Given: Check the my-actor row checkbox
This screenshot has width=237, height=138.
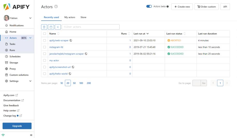Looking at the screenshot, I should click(45, 60).
